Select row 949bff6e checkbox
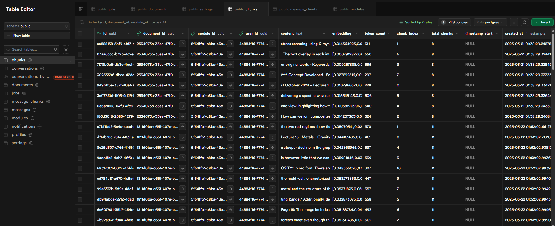The image size is (555, 226). pos(80,86)
